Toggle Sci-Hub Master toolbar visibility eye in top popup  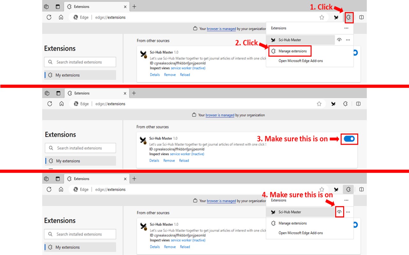(339, 40)
